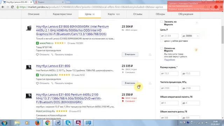This screenshot has width=224, height=126.
Task: Click processor frequency 'от 2100' field
Action: tap(169, 88)
